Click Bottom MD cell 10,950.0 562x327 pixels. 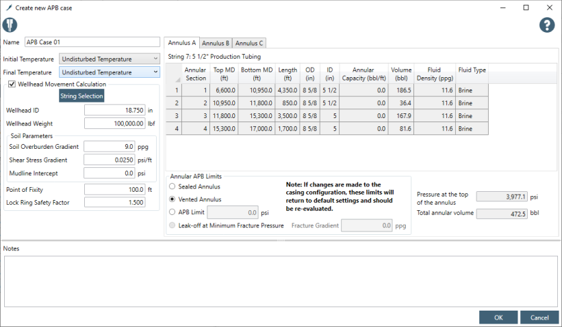[257, 90]
